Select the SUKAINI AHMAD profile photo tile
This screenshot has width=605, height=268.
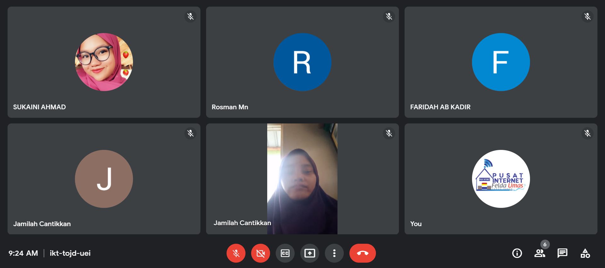pos(104,62)
